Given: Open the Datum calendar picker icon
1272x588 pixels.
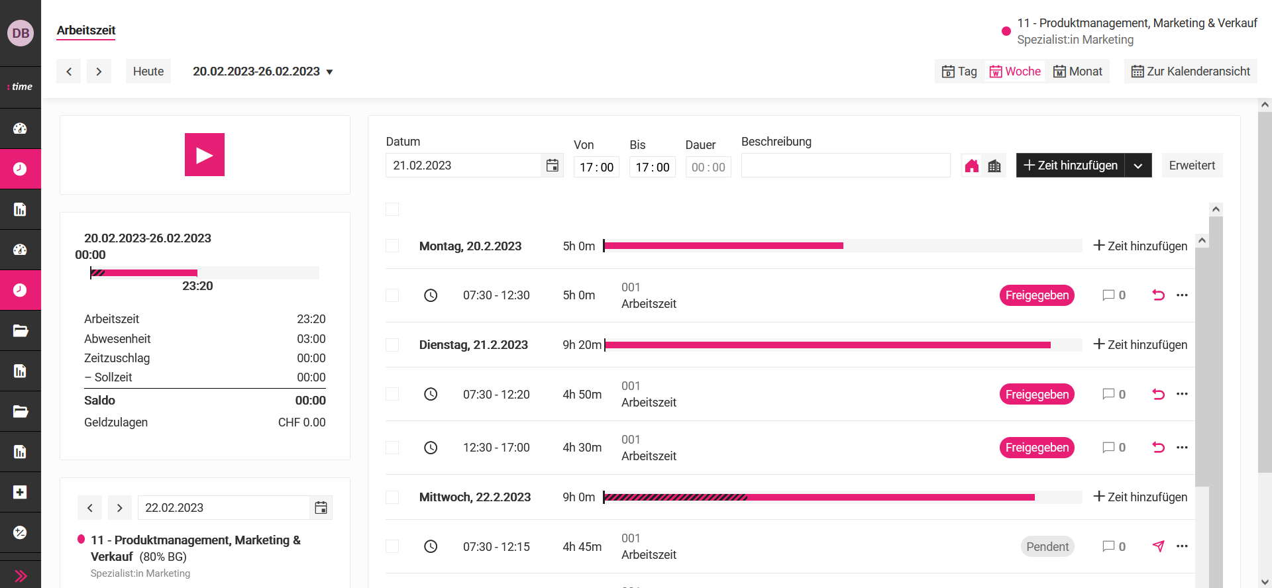Looking at the screenshot, I should point(552,166).
